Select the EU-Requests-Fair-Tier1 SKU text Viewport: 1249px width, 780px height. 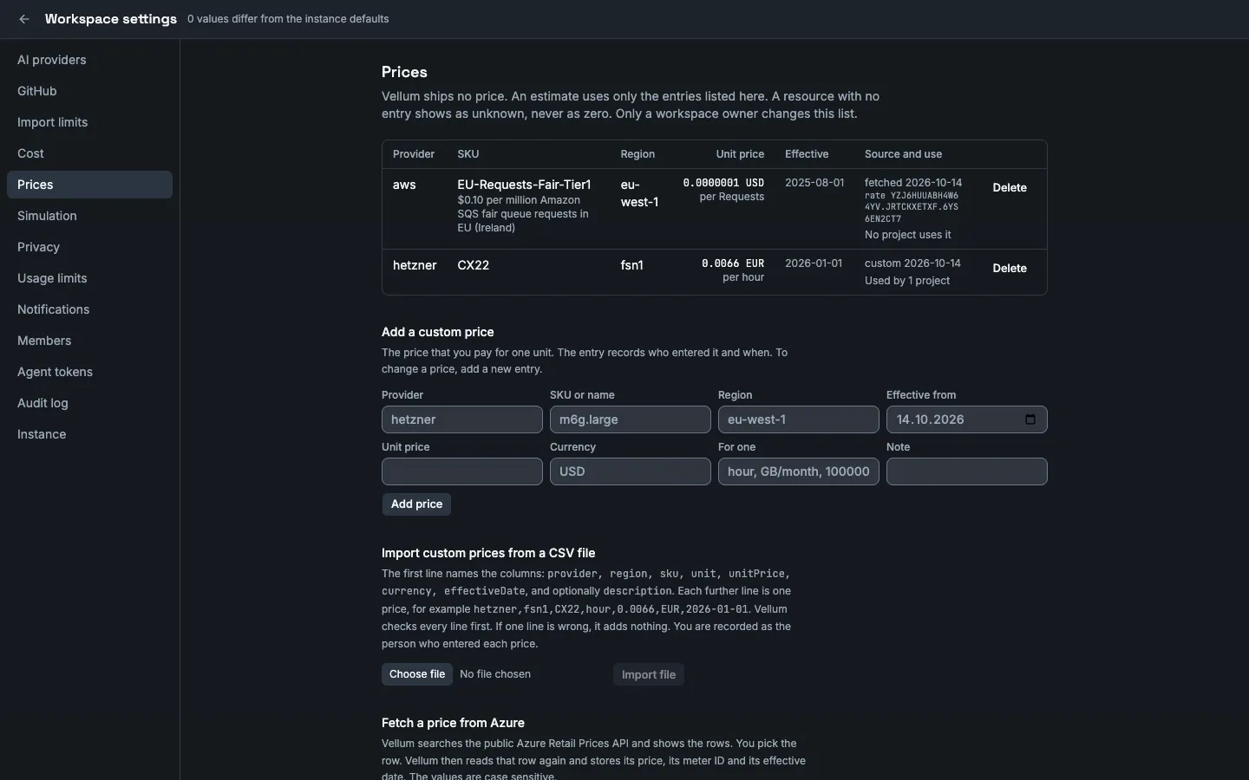[524, 185]
